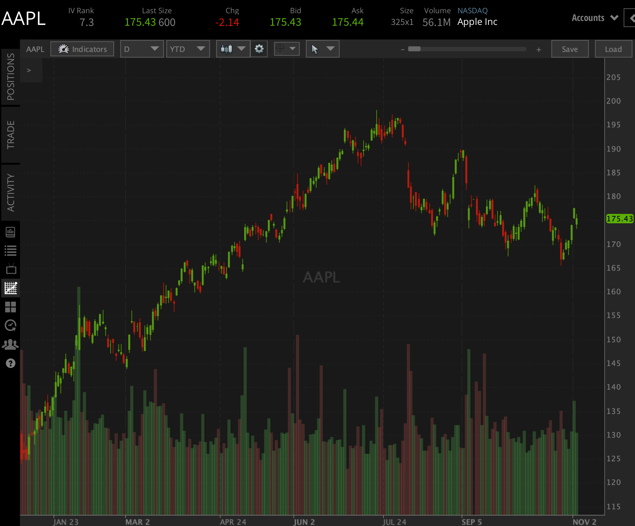Open the charts panel in the sidebar
The width and height of the screenshot is (635, 526).
click(x=11, y=288)
